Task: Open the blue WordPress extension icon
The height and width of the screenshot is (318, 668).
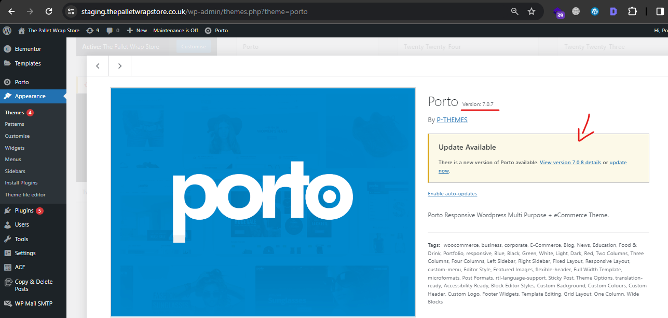Action: pyautogui.click(x=595, y=11)
